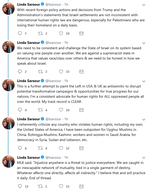Like the first tweet with 24 likes
The image size is (148, 190).
click(61, 33)
